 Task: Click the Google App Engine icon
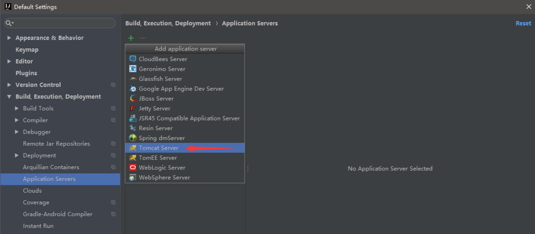pos(133,89)
